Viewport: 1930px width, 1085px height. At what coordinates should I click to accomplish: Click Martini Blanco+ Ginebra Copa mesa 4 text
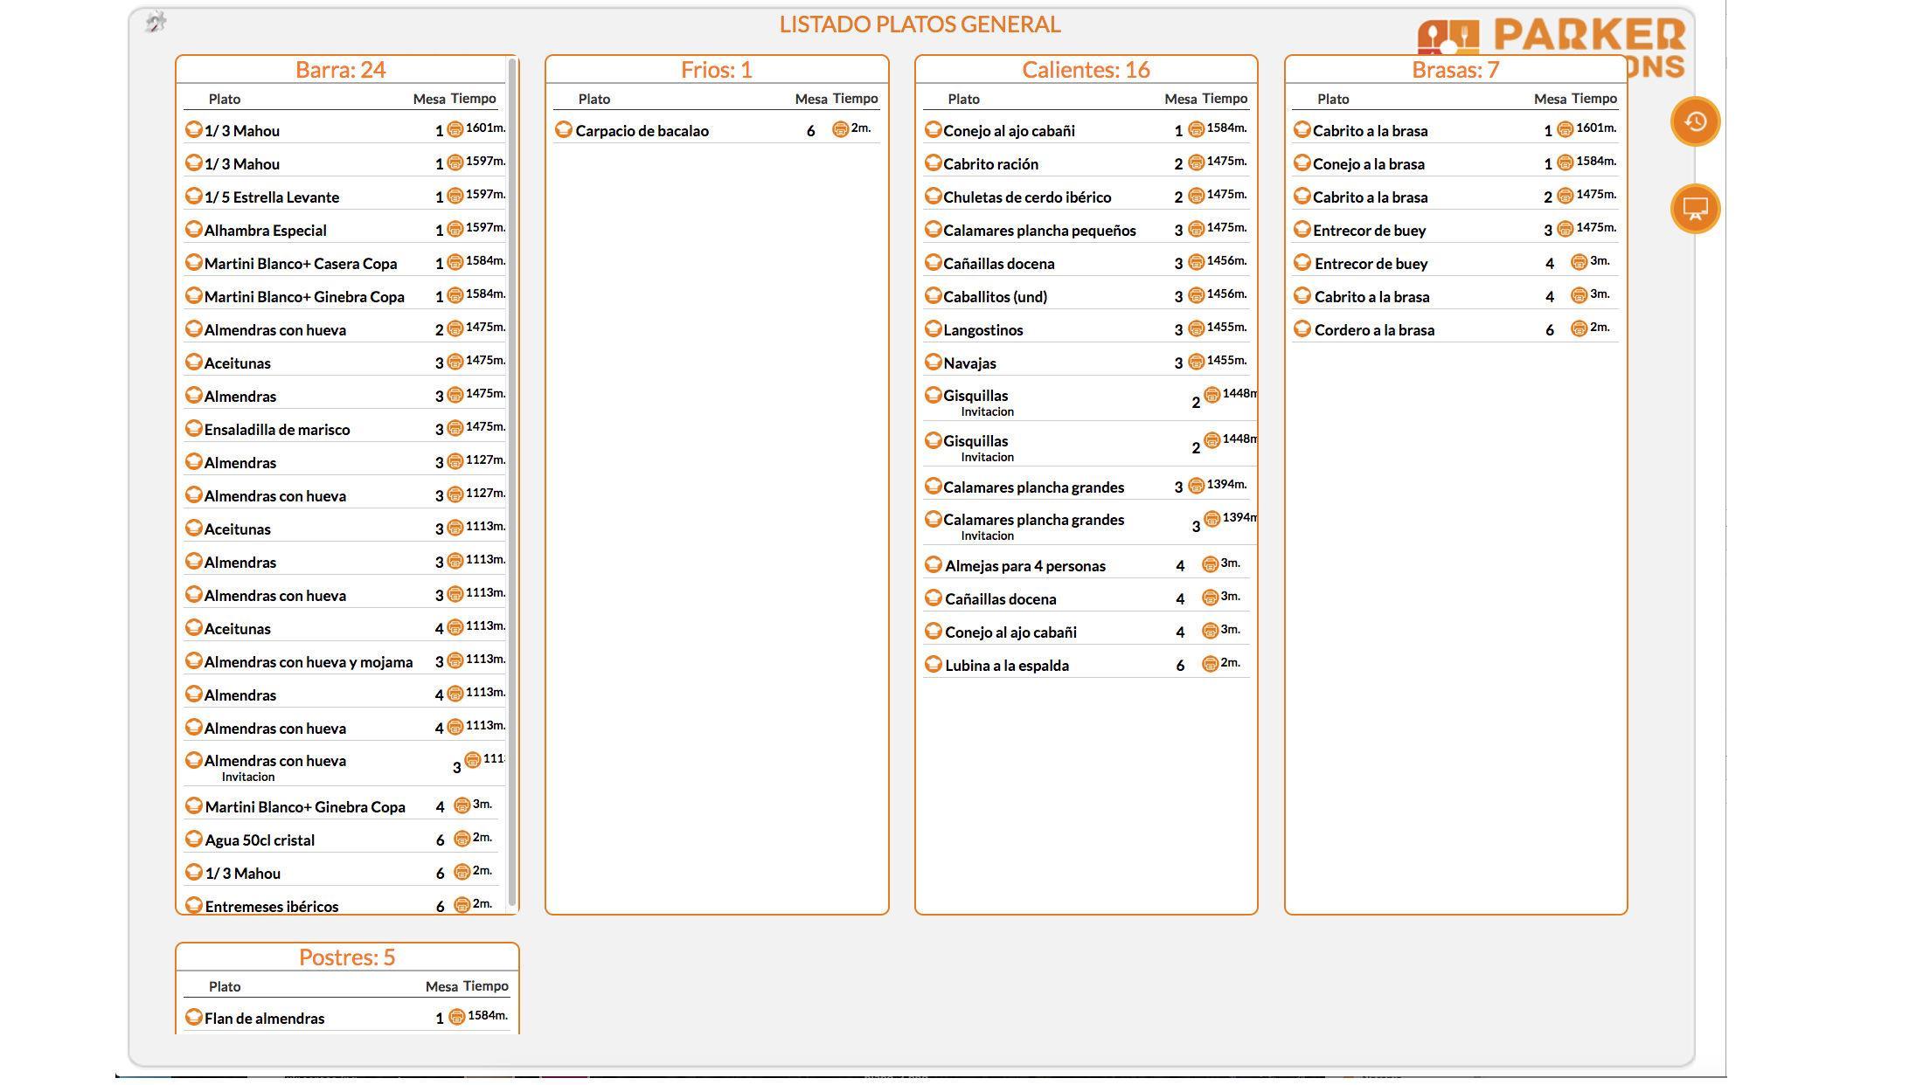(x=305, y=807)
